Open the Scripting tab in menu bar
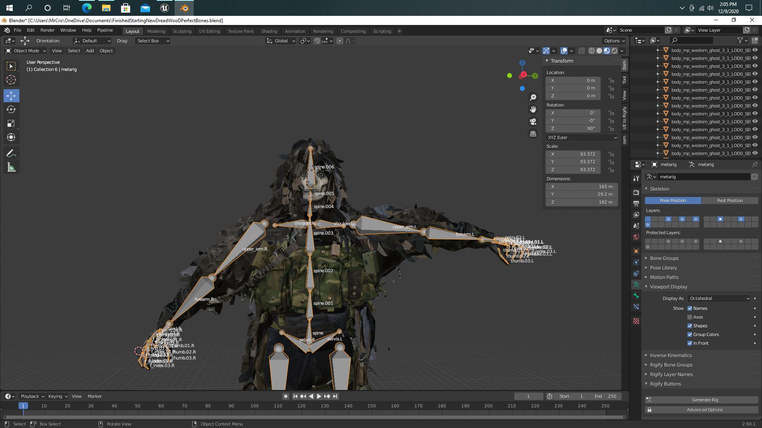 [382, 31]
